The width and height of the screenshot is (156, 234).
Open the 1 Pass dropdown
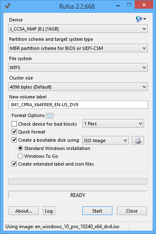(113, 124)
